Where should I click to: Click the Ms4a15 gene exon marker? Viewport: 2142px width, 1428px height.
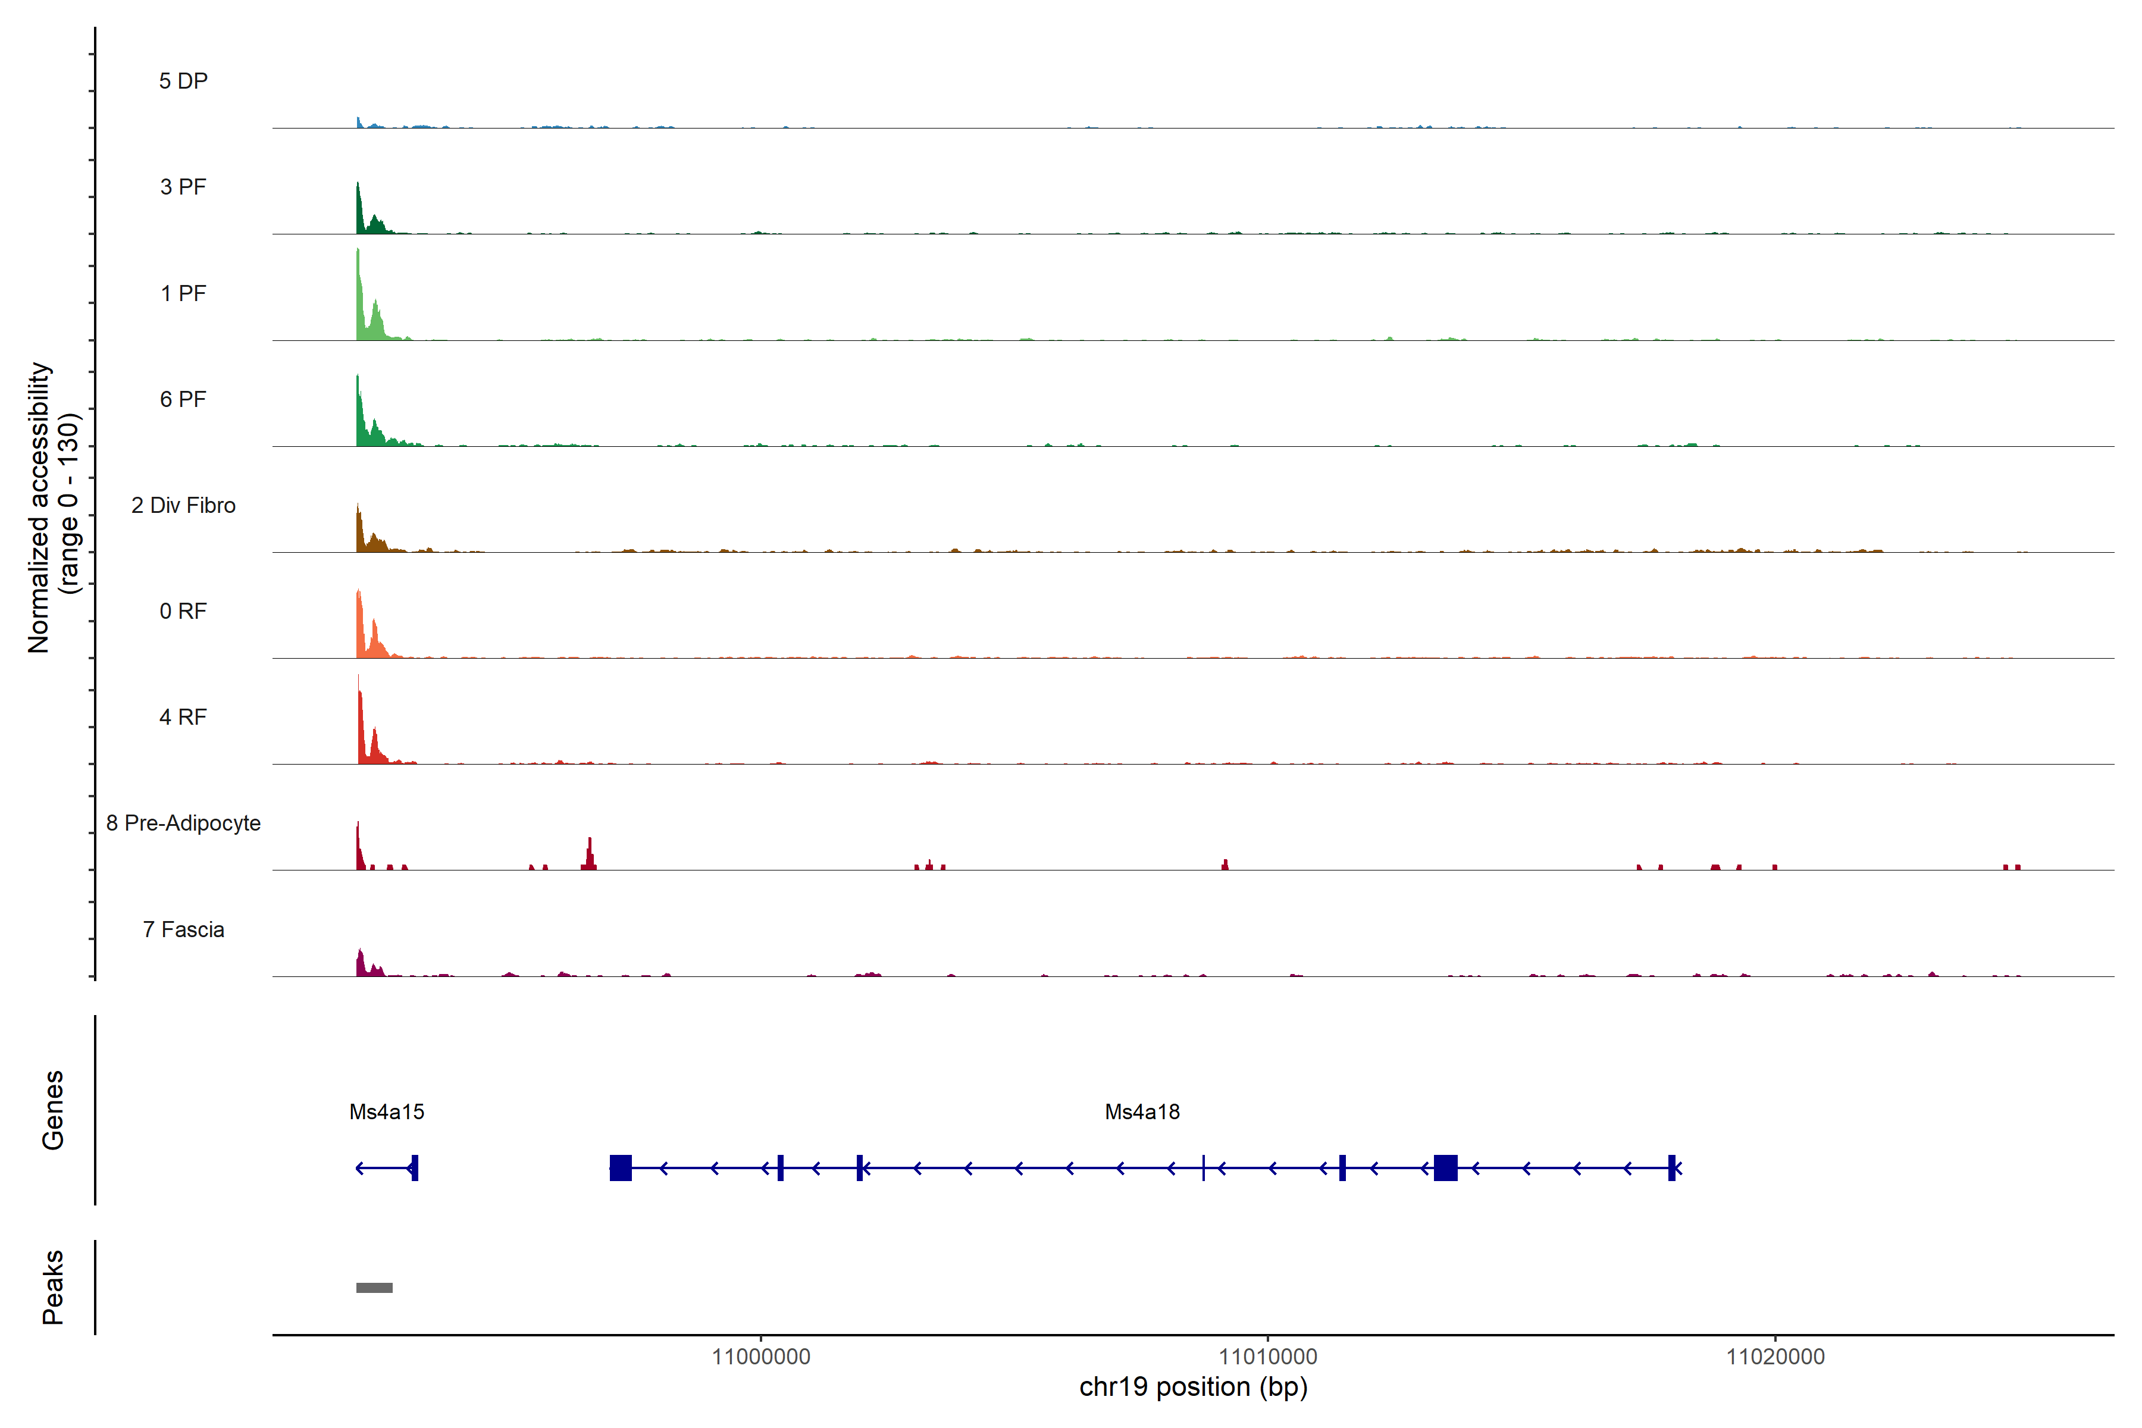click(414, 1167)
